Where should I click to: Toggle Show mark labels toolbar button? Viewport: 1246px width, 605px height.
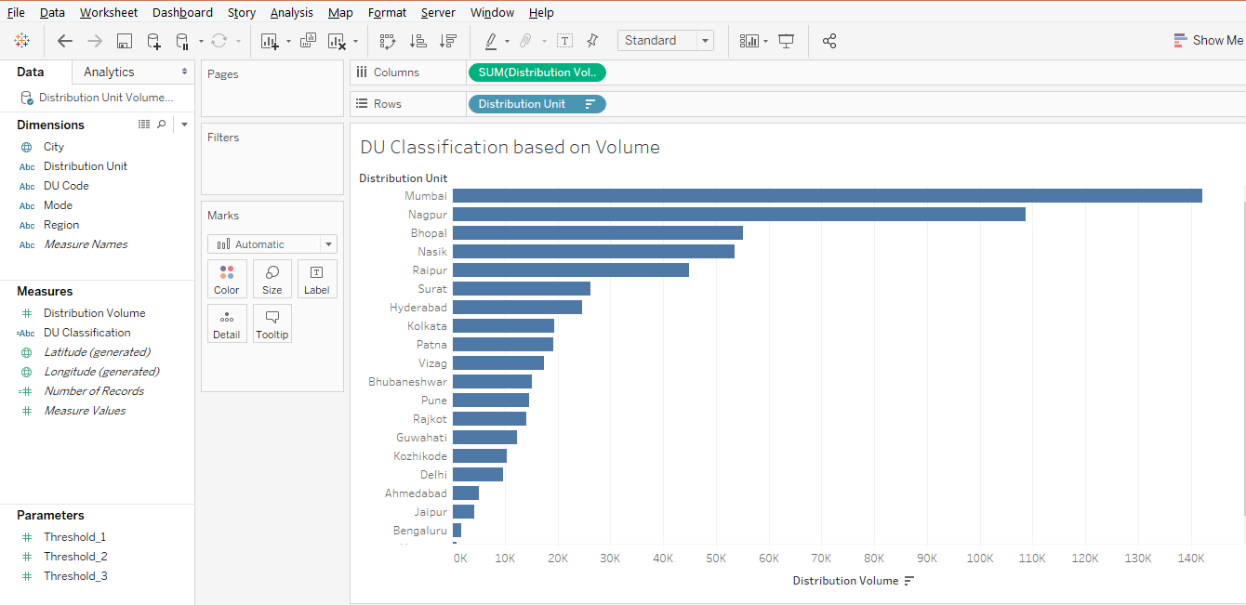pyautogui.click(x=564, y=41)
